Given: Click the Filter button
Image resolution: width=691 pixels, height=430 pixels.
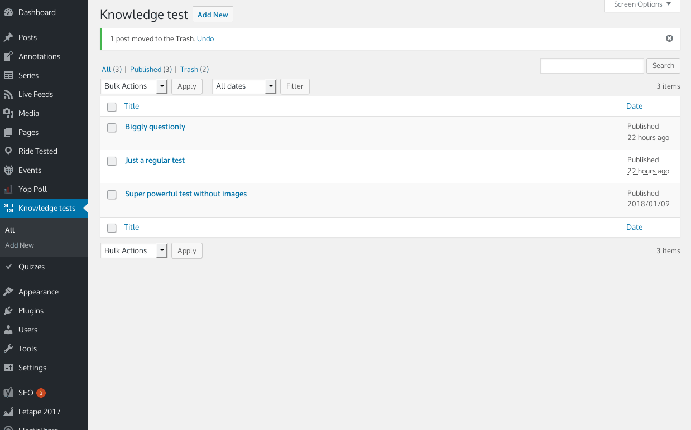Looking at the screenshot, I should coord(295,86).
